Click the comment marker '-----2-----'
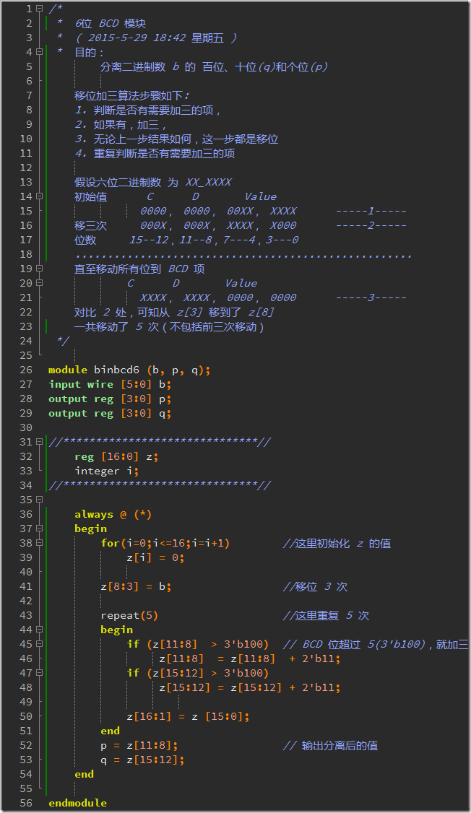Image resolution: width=471 pixels, height=813 pixels. [x=371, y=225]
